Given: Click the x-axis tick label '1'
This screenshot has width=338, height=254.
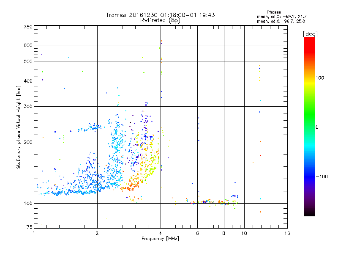Looking at the screenshot, I should [34, 233].
